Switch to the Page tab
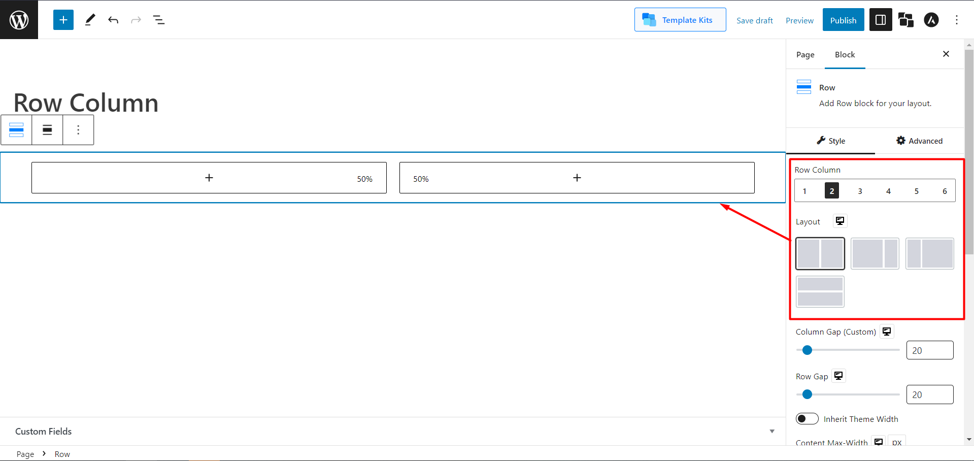 (x=805, y=55)
